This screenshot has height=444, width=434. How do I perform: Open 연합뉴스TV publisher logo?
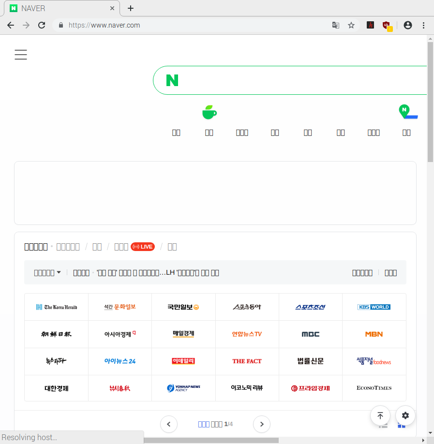[247, 334]
